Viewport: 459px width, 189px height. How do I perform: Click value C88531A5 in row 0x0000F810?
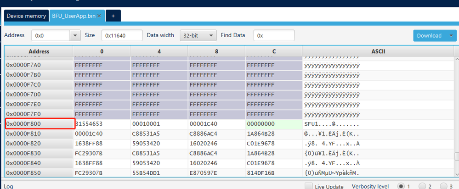pyautogui.click(x=159, y=134)
